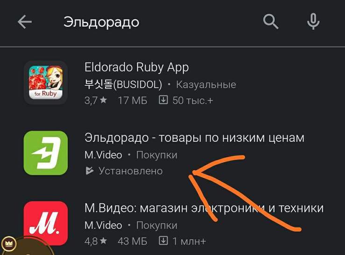Open Эльдорадо - товары по низким ценам
Image resolution: width=345 pixels, height=255 pixels.
[195, 138]
